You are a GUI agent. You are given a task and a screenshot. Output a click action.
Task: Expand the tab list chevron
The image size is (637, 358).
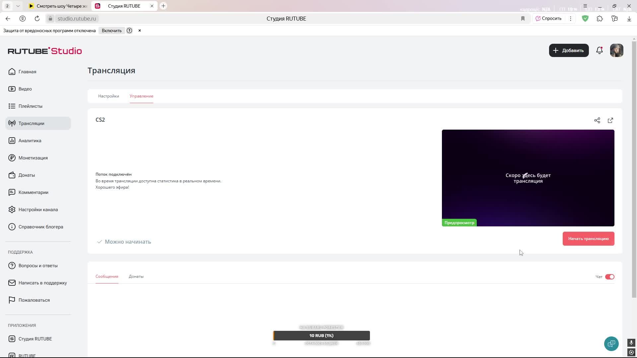(x=18, y=6)
